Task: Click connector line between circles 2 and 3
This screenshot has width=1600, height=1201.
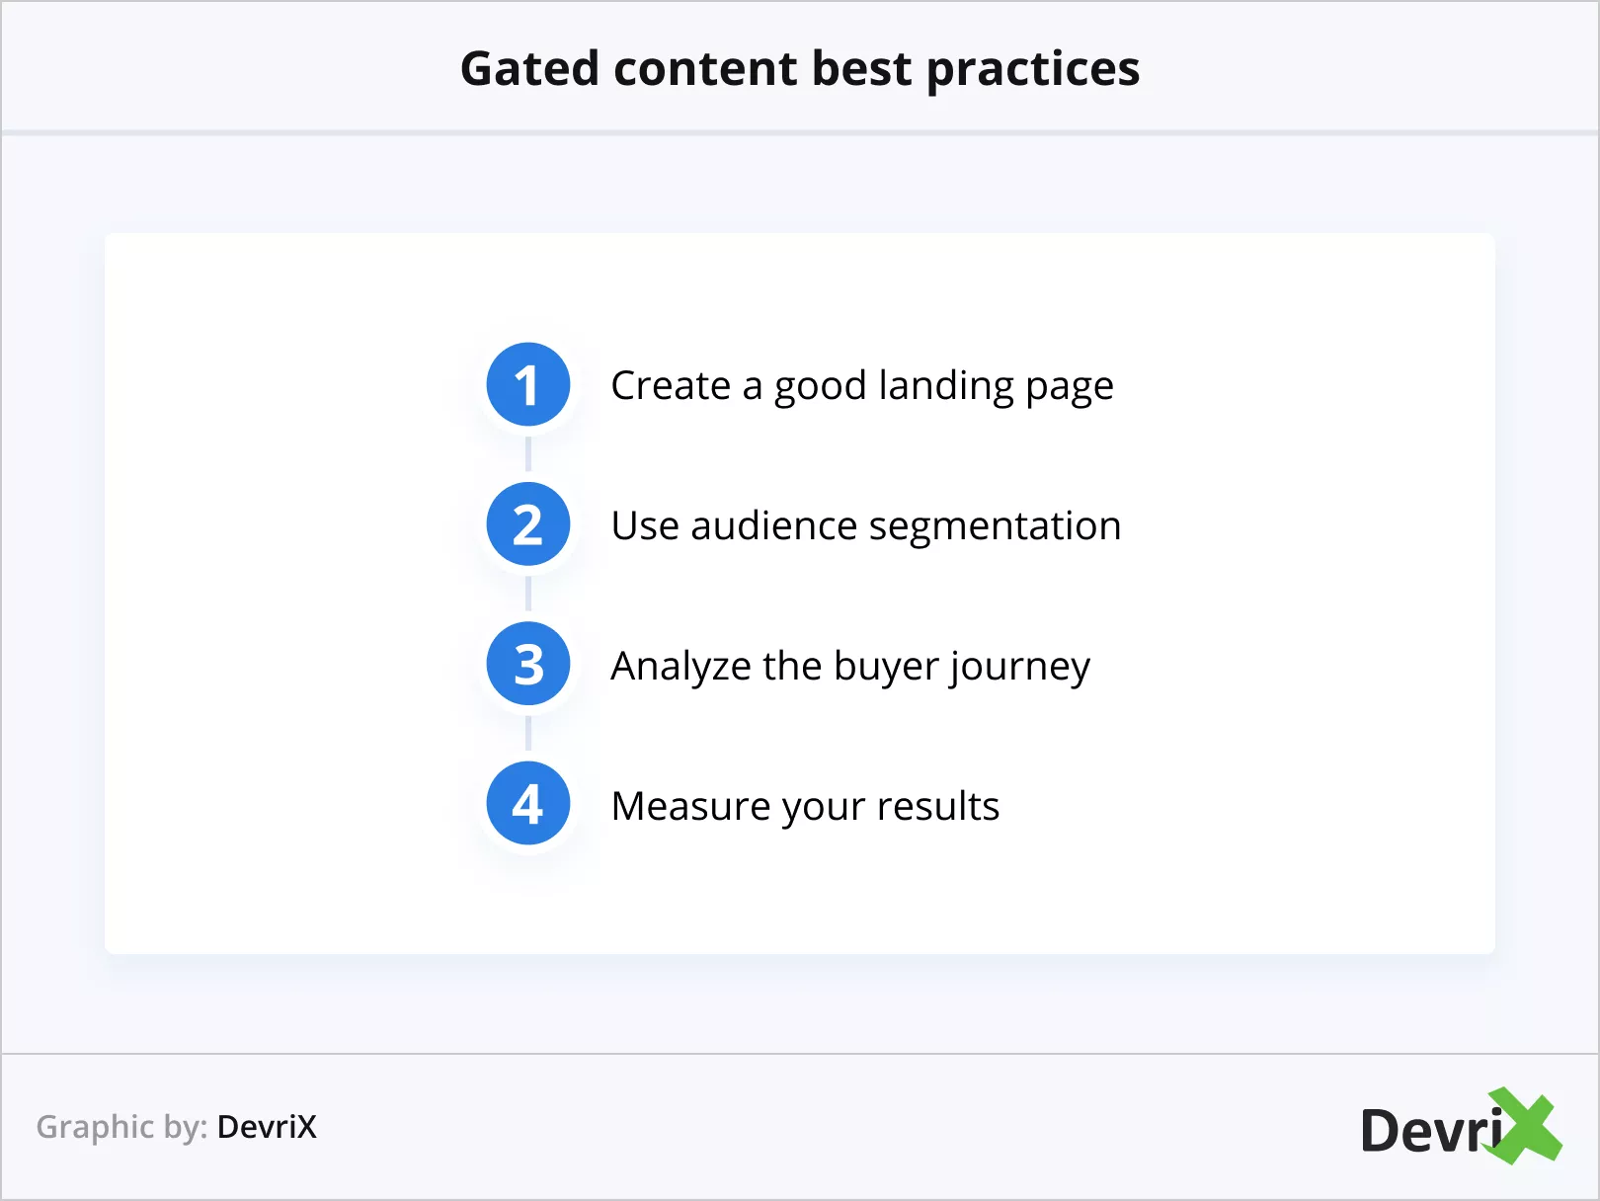Action: [x=528, y=595]
